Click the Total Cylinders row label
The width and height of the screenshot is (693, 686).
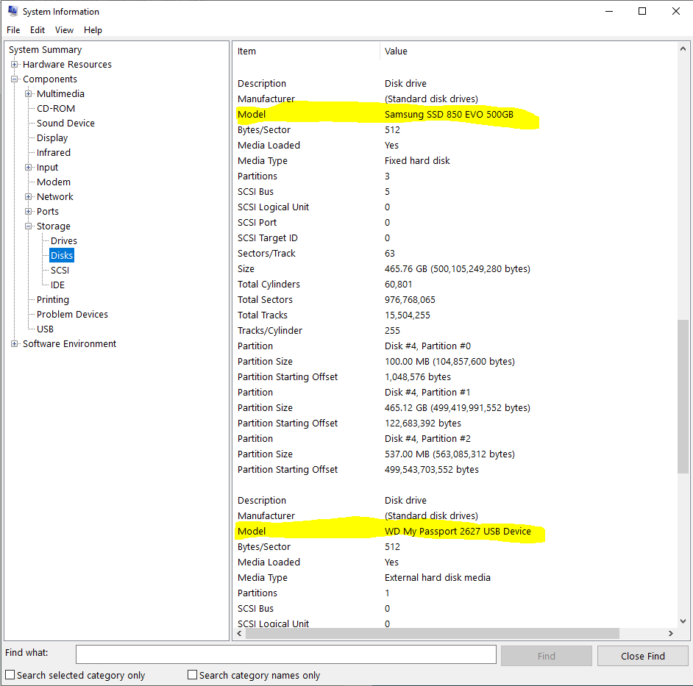click(269, 285)
